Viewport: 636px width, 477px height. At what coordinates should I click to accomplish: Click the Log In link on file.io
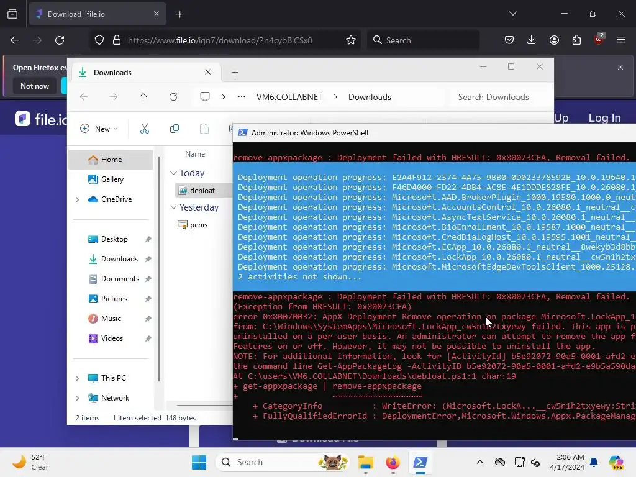[604, 117]
